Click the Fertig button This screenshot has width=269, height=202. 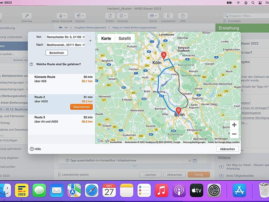pos(199,175)
